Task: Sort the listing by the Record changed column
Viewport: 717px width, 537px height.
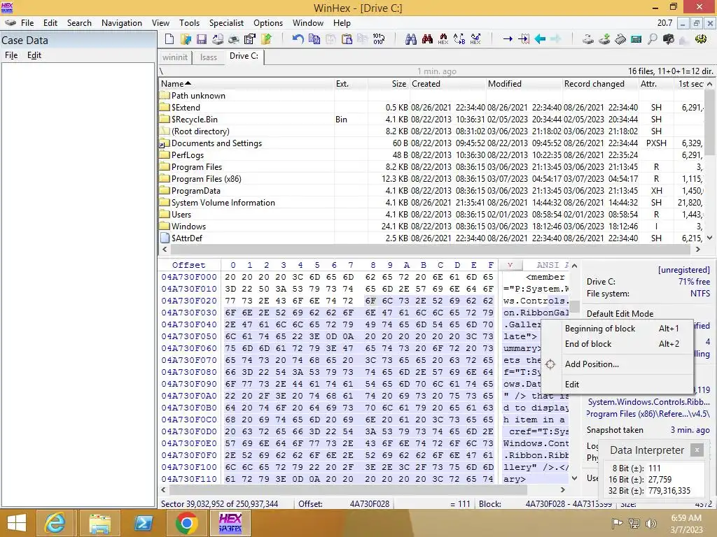Action: coord(599,84)
